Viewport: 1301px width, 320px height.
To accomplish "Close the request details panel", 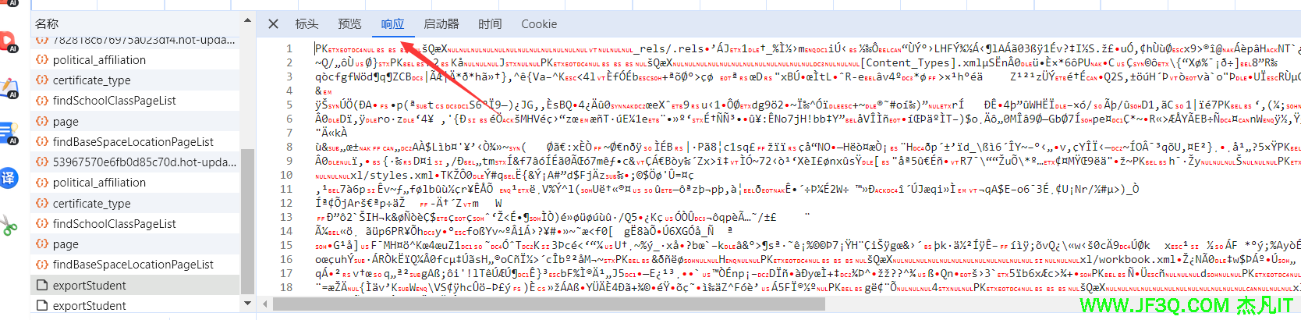I will pyautogui.click(x=273, y=24).
